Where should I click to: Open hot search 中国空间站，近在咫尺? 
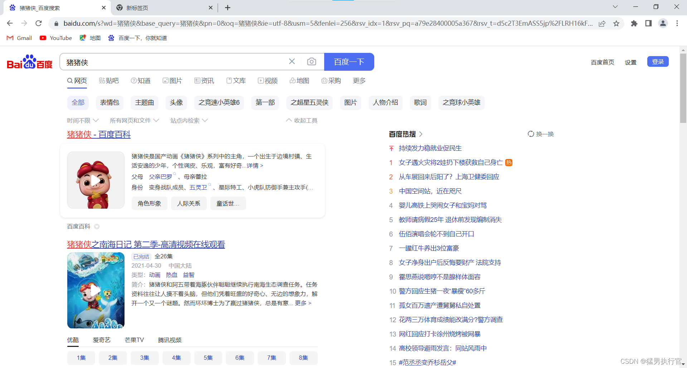[430, 191]
